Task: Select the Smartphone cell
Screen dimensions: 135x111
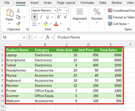Action: coord(20,60)
